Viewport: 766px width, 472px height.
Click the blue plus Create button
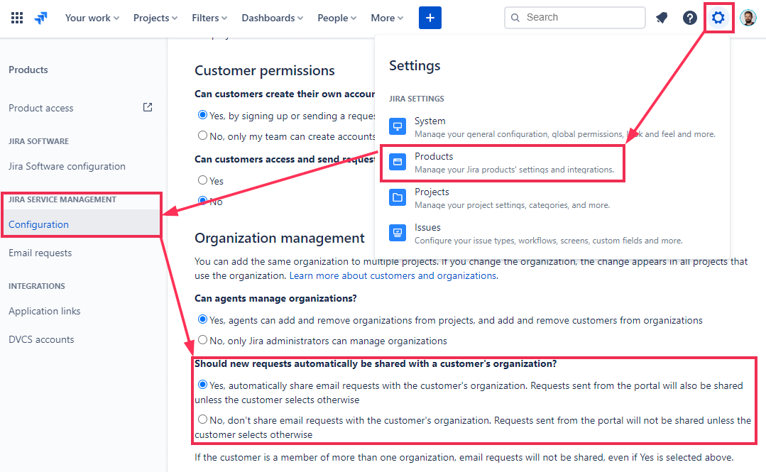430,18
